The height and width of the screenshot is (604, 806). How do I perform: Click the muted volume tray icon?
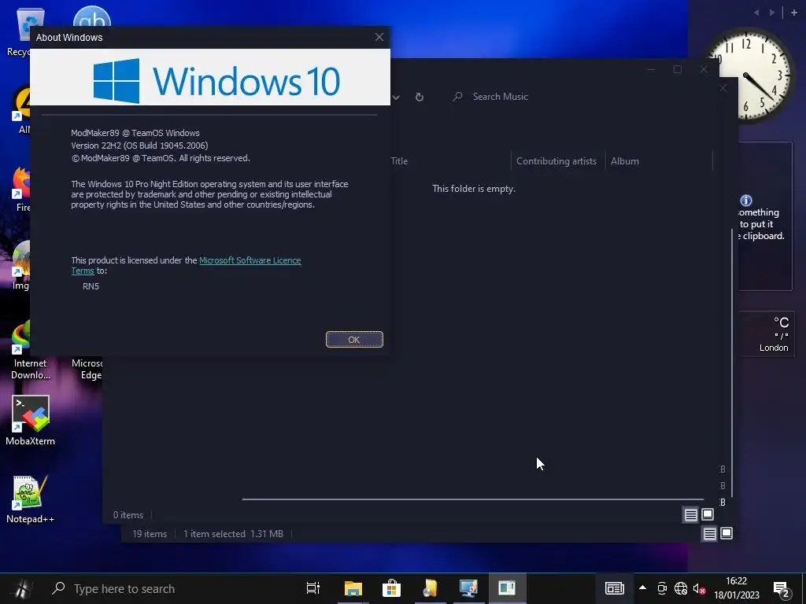tap(699, 588)
